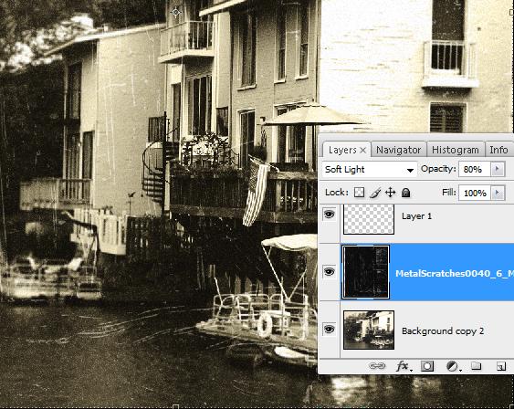Hide Layer 1 using its eye icon
Screen dimensions: 514x409
(x=329, y=215)
